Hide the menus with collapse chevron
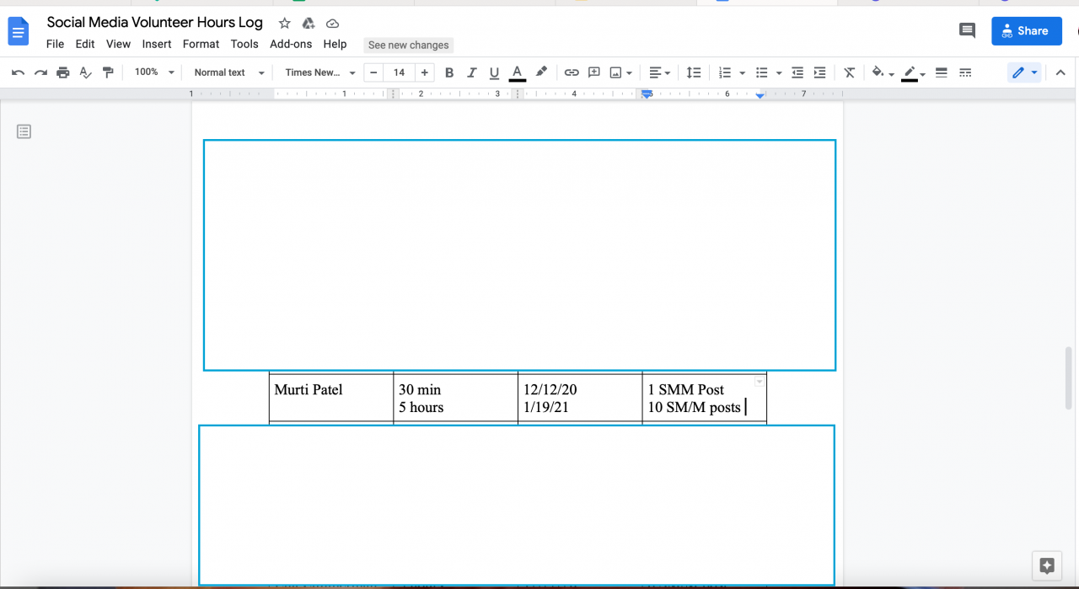This screenshot has width=1079, height=589. pyautogui.click(x=1060, y=72)
